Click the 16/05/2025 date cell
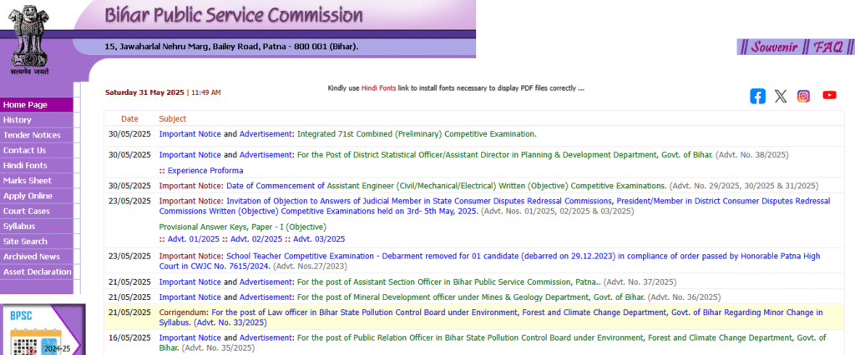Image resolution: width=855 pixels, height=355 pixels. click(x=129, y=337)
